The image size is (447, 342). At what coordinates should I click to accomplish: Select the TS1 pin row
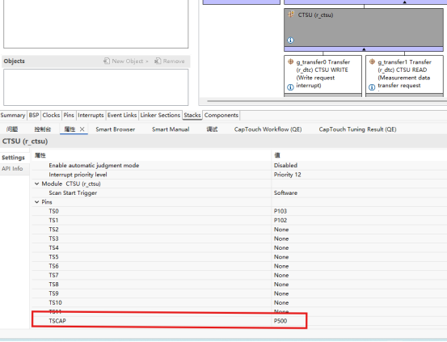tap(239, 220)
